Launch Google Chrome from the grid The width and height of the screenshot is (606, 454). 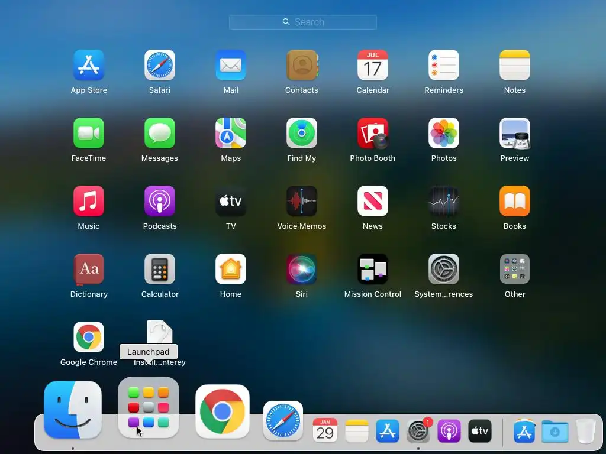[89, 337]
